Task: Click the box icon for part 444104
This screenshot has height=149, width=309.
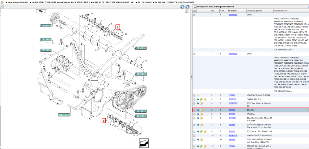Action: point(201,114)
